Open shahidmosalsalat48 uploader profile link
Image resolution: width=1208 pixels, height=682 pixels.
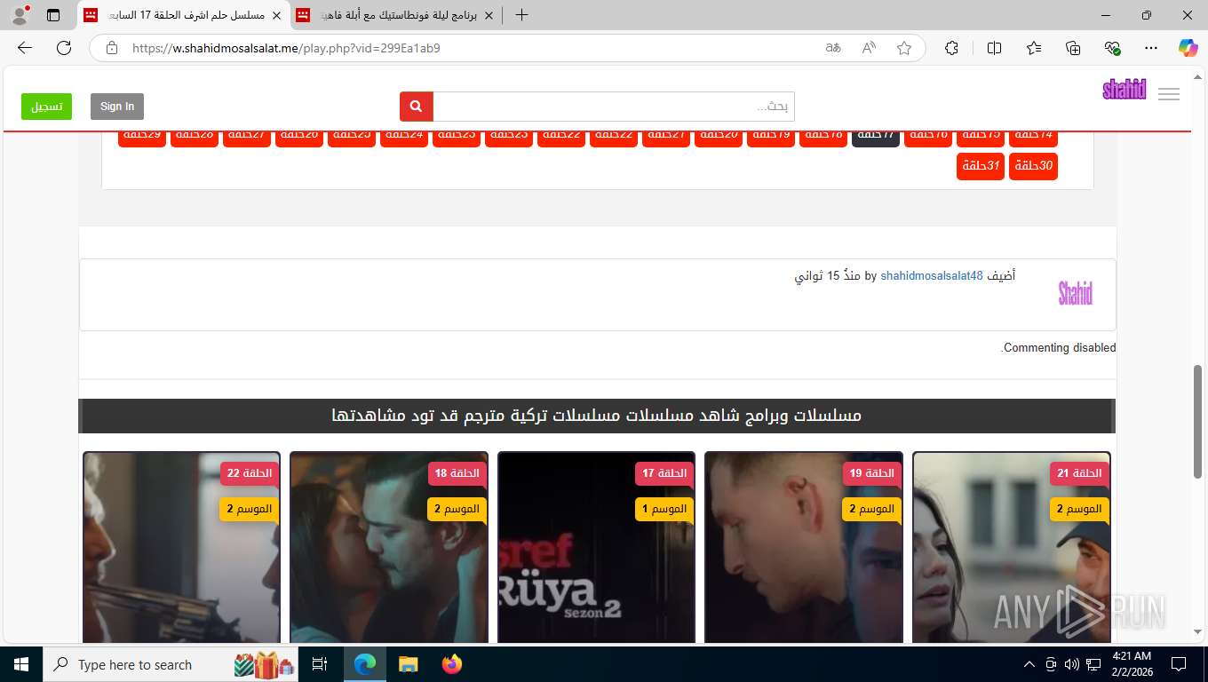click(932, 275)
